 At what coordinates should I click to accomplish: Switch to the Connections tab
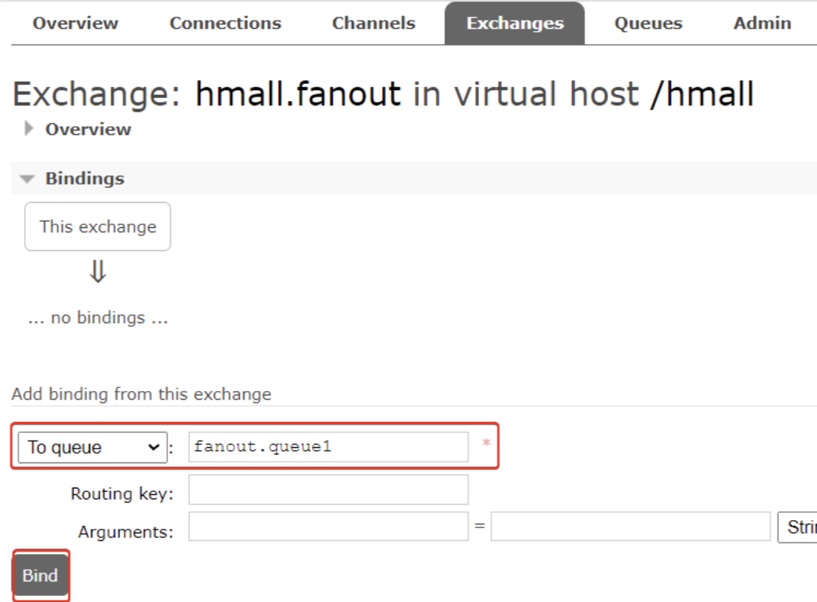[x=225, y=24]
